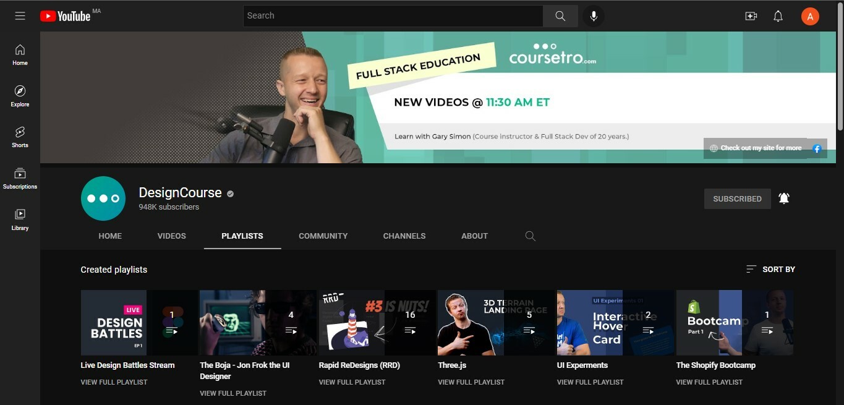
Task: Open Rapid ReDesigns playlist thumbnail
Action: (x=377, y=323)
